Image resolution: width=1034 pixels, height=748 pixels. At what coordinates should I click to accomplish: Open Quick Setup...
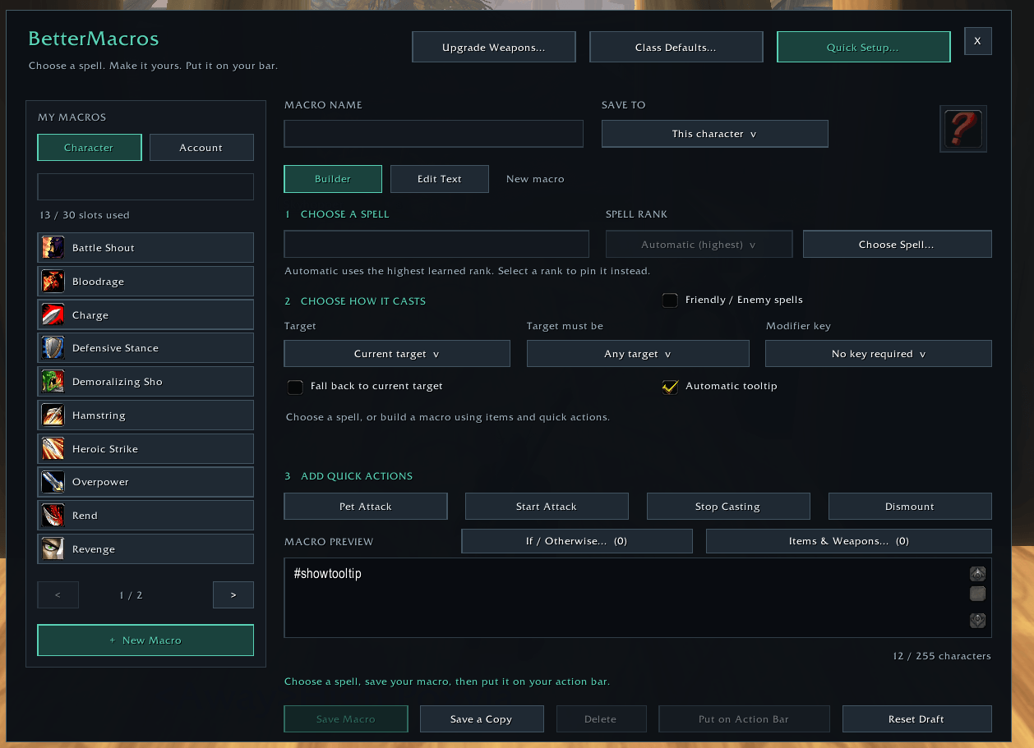point(863,48)
